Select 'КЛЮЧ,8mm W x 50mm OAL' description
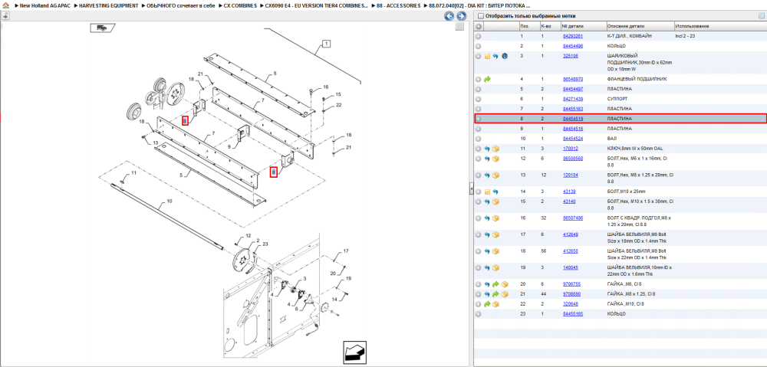The width and height of the screenshot is (767, 367). click(634, 149)
